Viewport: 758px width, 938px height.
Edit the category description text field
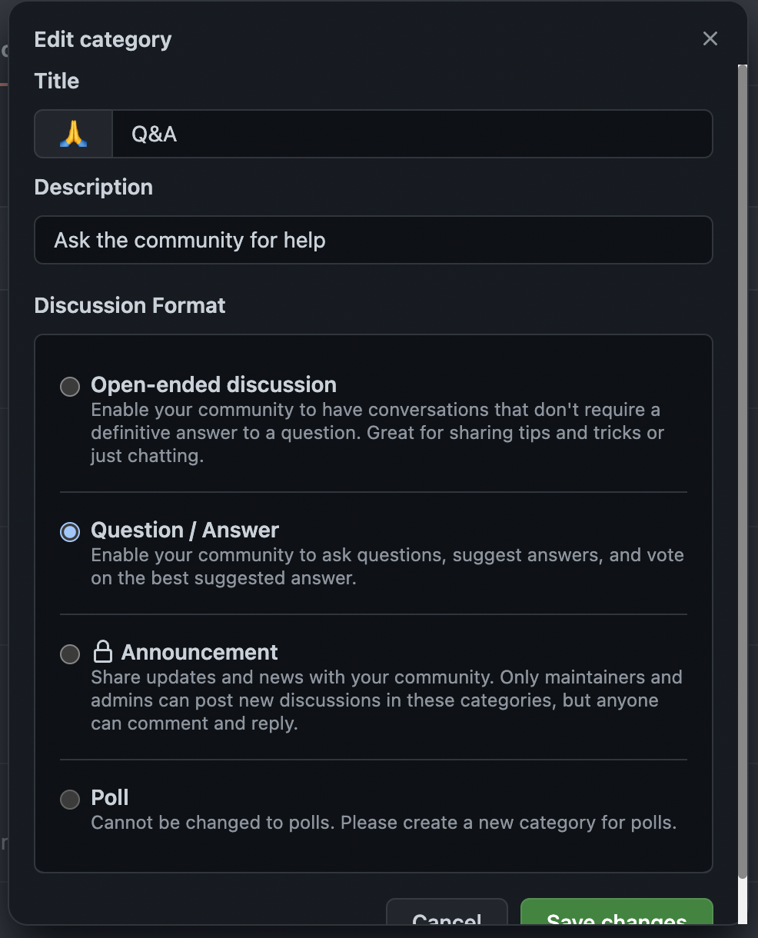[x=373, y=240]
